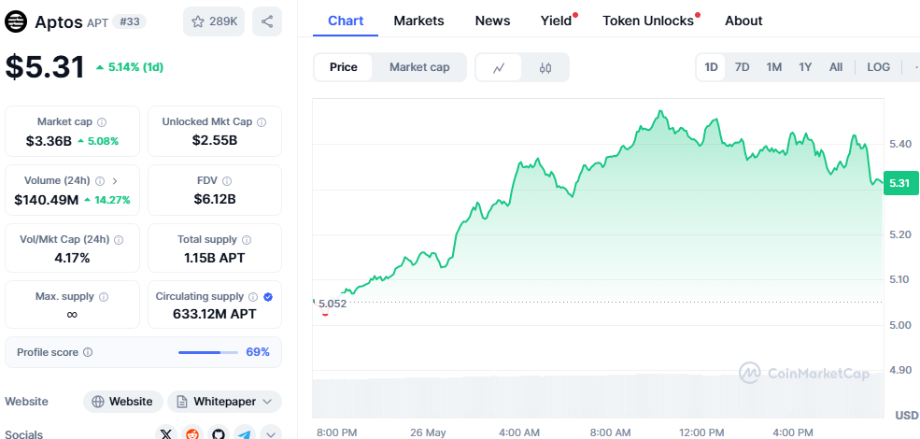920x439 pixels.
Task: Select the 1D time range
Action: [711, 67]
